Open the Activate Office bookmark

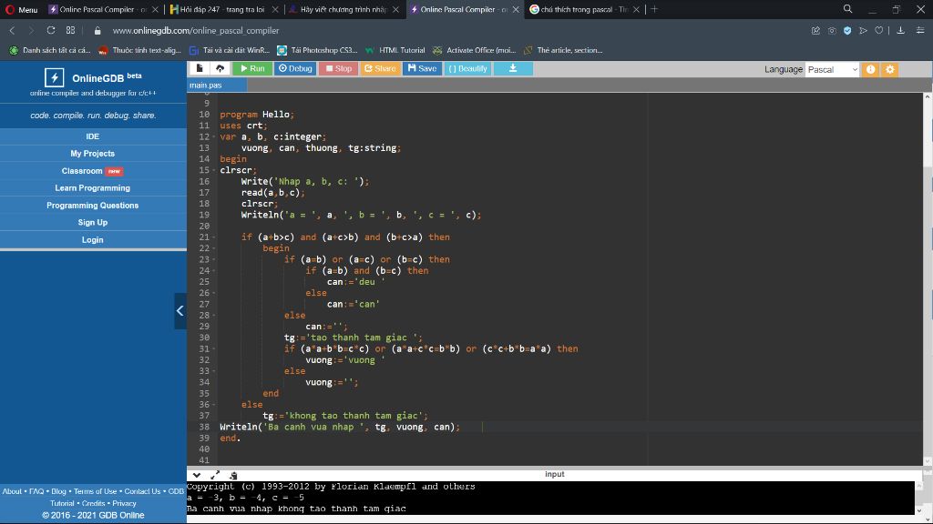tap(474, 51)
